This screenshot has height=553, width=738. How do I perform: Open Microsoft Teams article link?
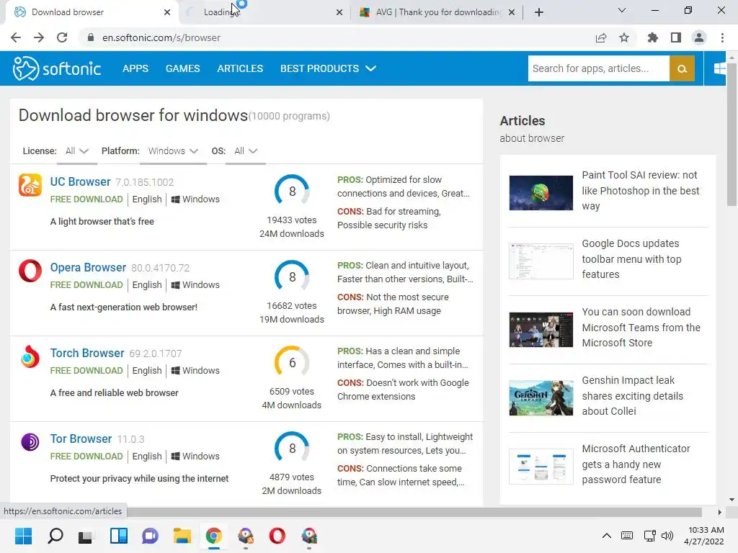click(641, 328)
